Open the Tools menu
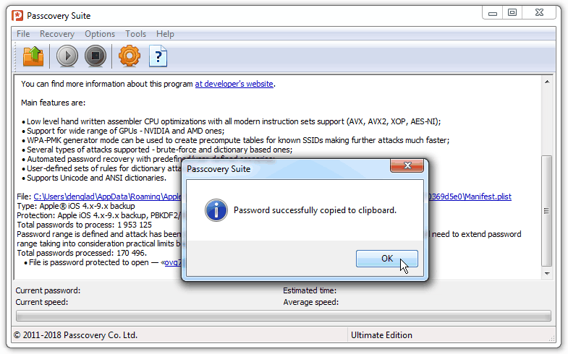This screenshot has width=568, height=354. click(135, 34)
